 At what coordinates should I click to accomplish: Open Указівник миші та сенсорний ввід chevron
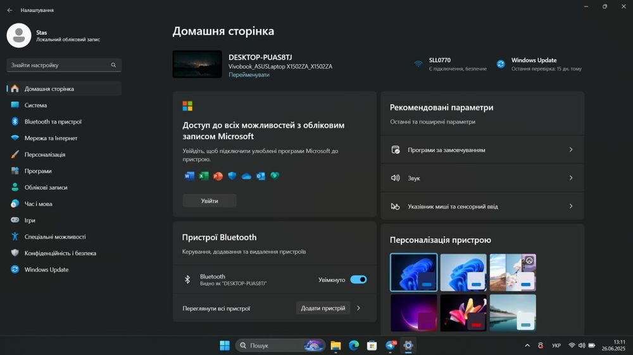pos(571,206)
